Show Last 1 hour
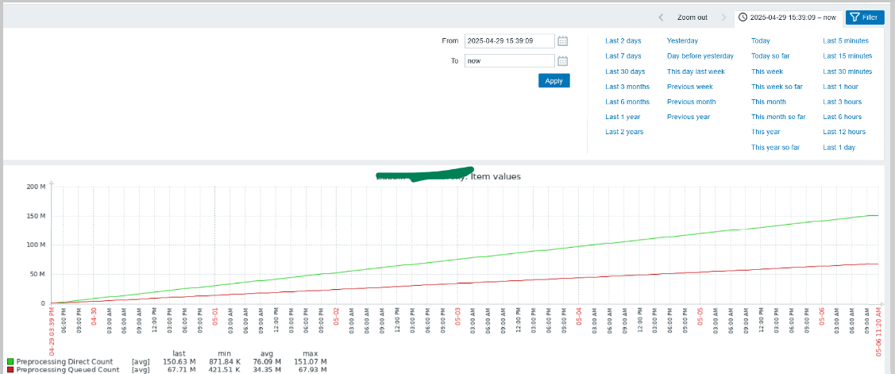Image resolution: width=895 pixels, height=374 pixels. [x=840, y=87]
